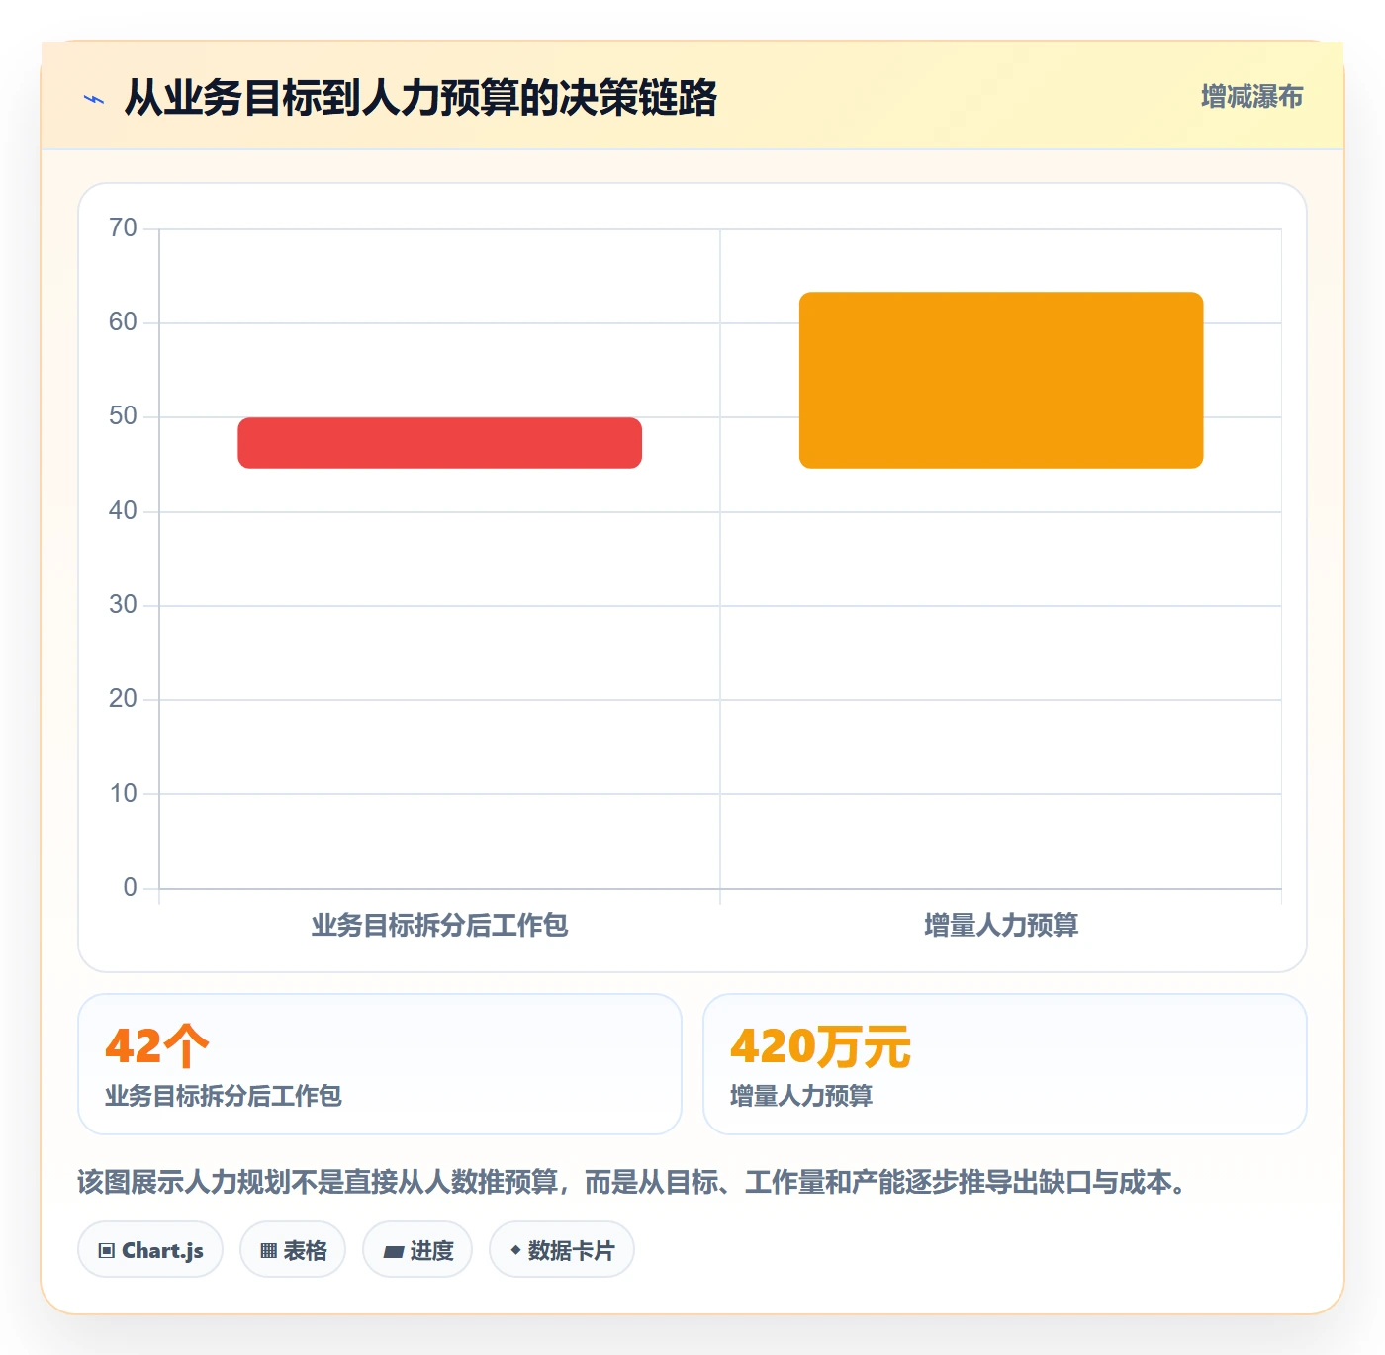This screenshot has width=1385, height=1355.
Task: Select the 数据卡片 tag
Action: 562,1250
